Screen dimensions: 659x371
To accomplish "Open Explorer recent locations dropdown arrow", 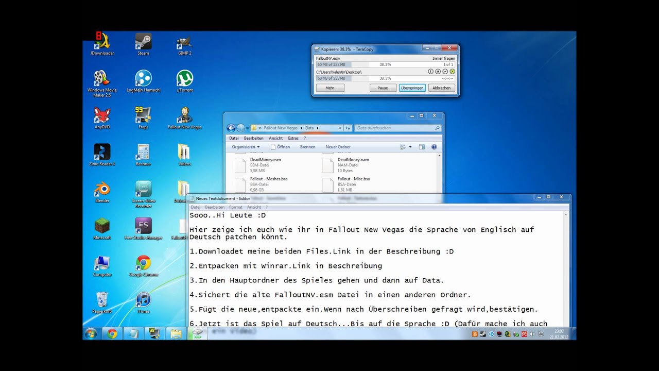I will [x=248, y=128].
